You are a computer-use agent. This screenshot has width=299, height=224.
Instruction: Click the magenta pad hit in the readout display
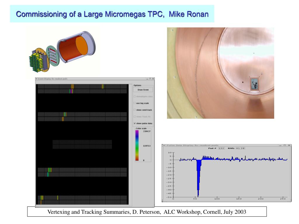71,91
